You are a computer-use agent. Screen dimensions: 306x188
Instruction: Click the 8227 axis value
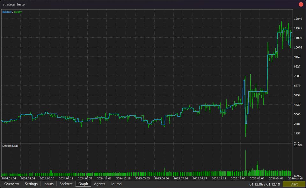(297, 67)
